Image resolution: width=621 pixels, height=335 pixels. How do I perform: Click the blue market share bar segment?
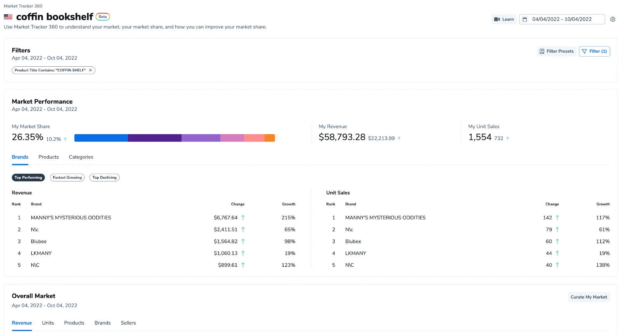tap(101, 138)
